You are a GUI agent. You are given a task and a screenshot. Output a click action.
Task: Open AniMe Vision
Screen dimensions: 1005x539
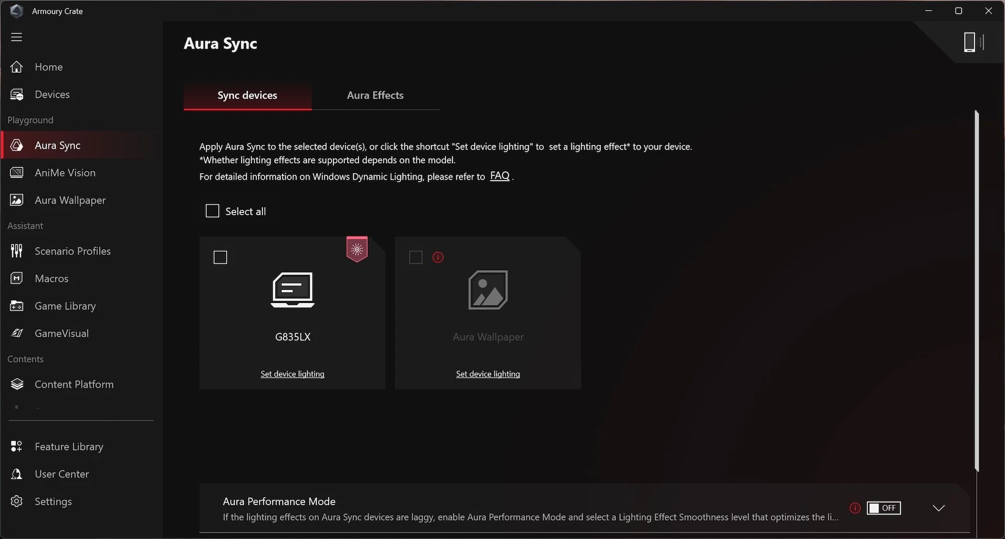click(x=81, y=173)
